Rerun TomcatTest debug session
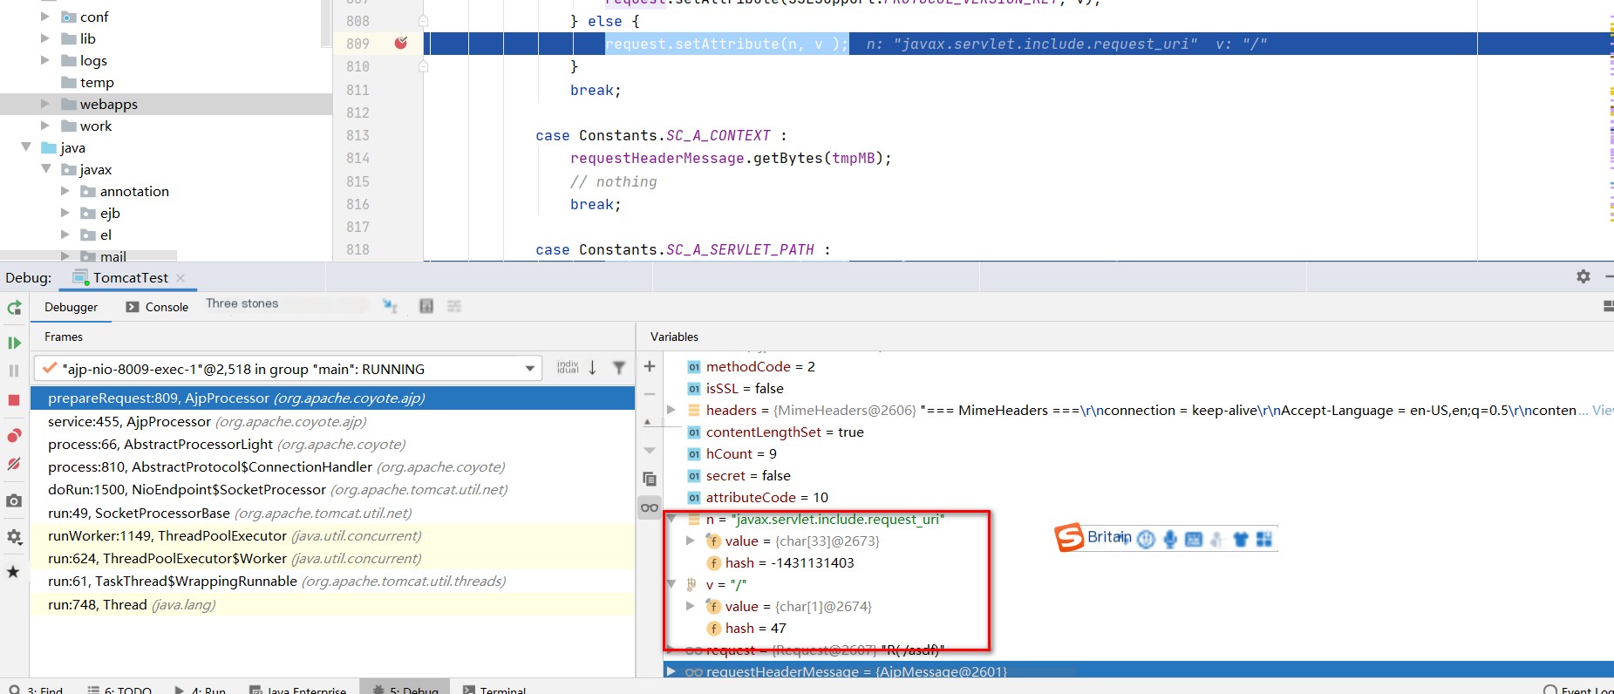 coord(14,308)
